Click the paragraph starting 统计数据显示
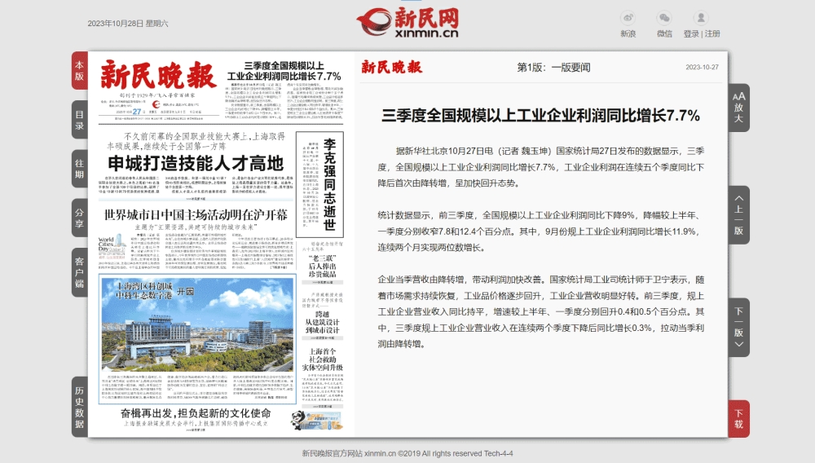This screenshot has width=815, height=463. (x=540, y=231)
